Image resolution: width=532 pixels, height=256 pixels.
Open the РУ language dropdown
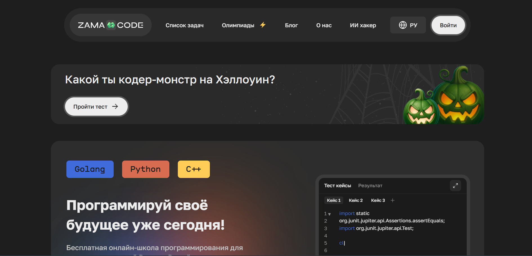[x=408, y=25]
